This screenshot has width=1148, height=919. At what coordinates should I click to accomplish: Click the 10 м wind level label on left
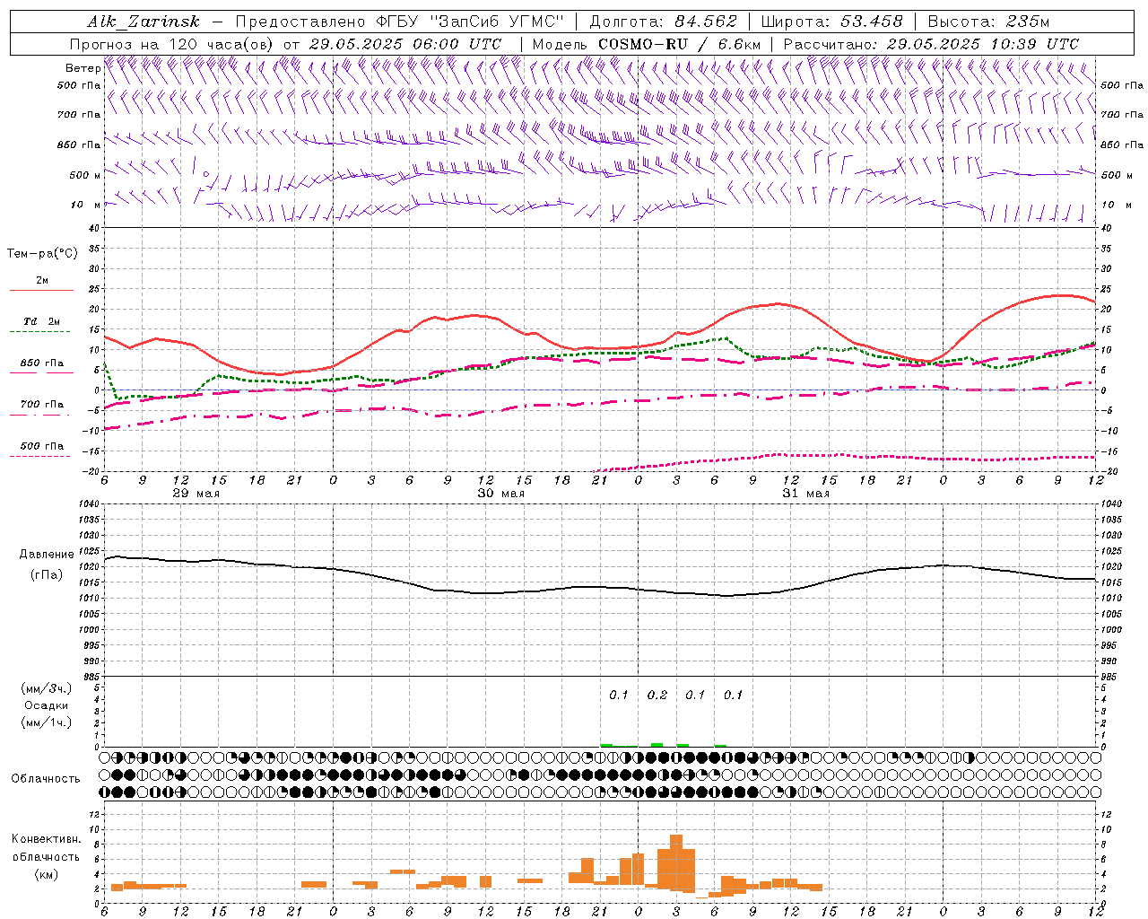(86, 205)
